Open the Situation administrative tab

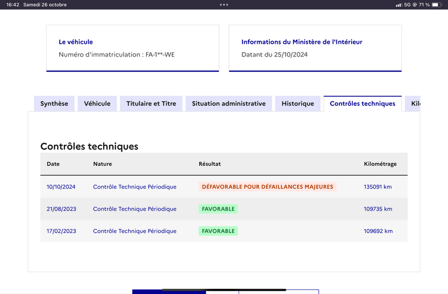coord(228,104)
